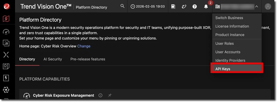Click the Home page: Cyber Risk Overview text

(x=48, y=46)
